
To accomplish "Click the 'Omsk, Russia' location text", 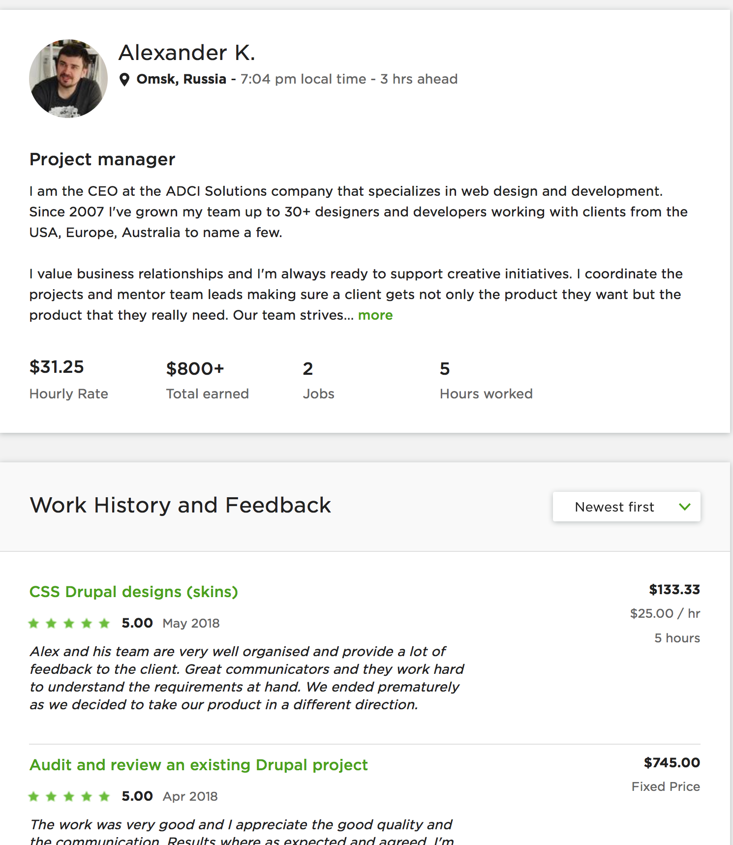I will click(x=181, y=79).
